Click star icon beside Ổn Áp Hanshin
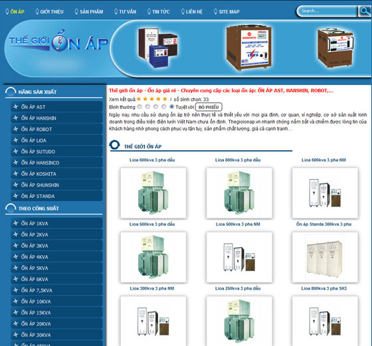Viewport: 372px width, 346px height. (x=16, y=118)
